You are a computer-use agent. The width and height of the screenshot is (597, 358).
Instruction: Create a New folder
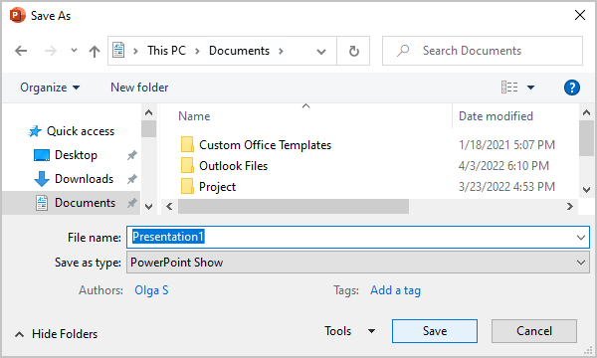click(139, 88)
